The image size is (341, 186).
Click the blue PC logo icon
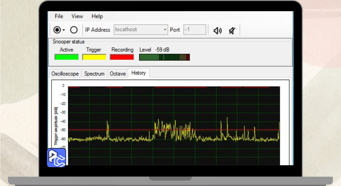56,158
